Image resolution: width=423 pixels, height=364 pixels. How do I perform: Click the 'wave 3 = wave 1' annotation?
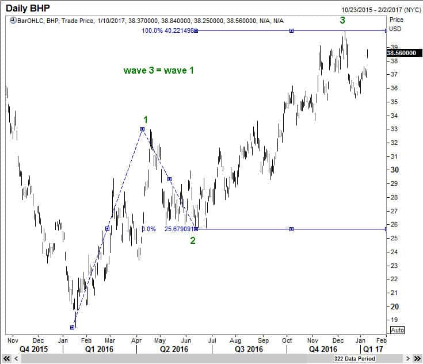pyautogui.click(x=159, y=70)
